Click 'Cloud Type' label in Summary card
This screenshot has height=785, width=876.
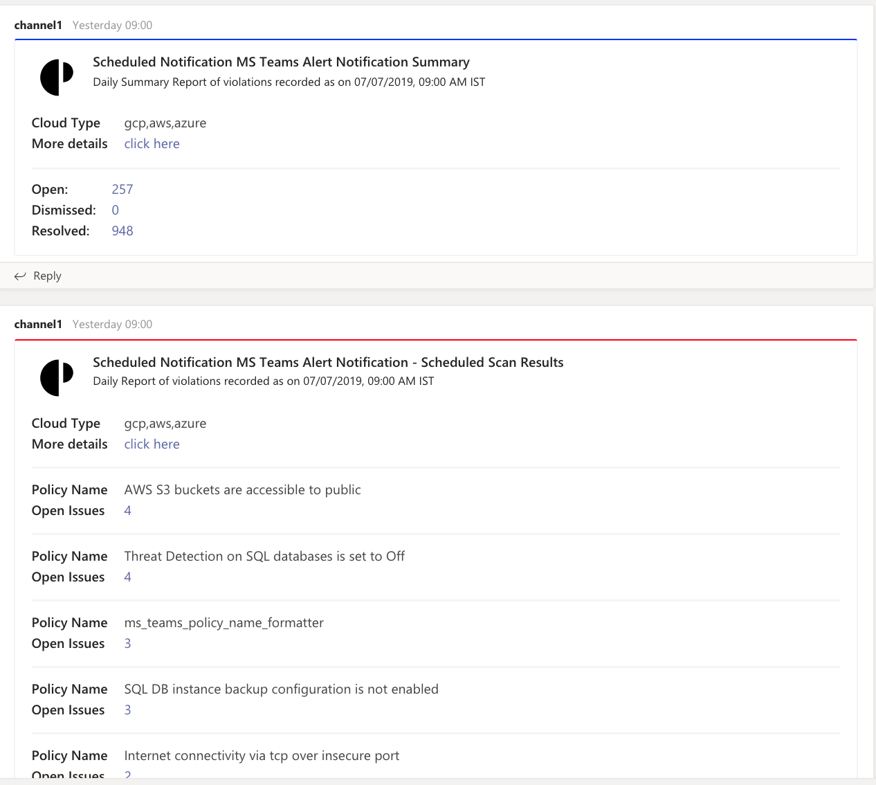(66, 123)
